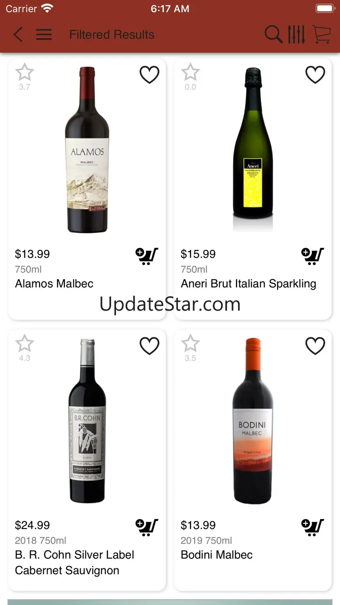This screenshot has height=605, width=340.
Task: Favorite Aneri Brut Italian Sparkling
Action: [315, 75]
